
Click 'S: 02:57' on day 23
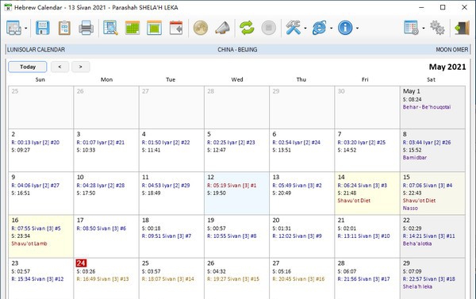[21, 271]
